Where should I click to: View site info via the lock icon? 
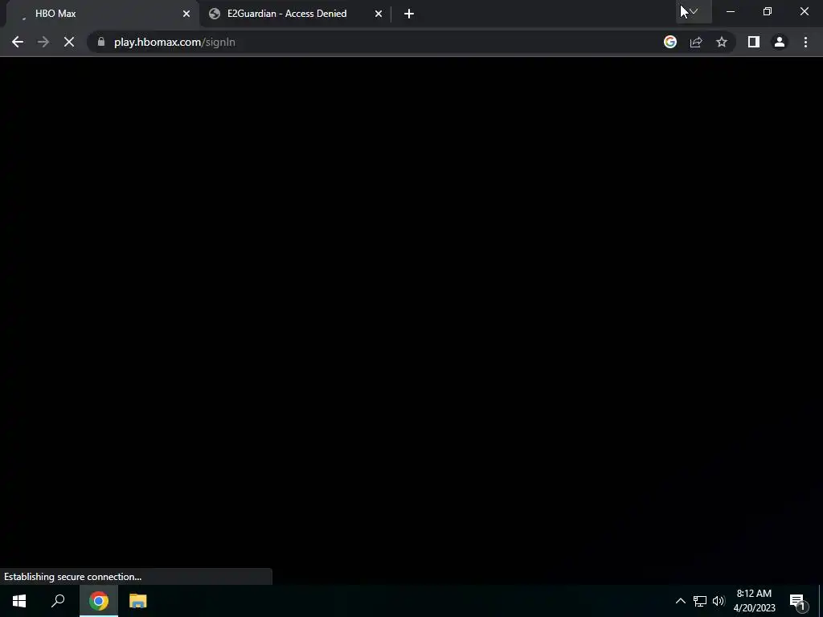(101, 42)
